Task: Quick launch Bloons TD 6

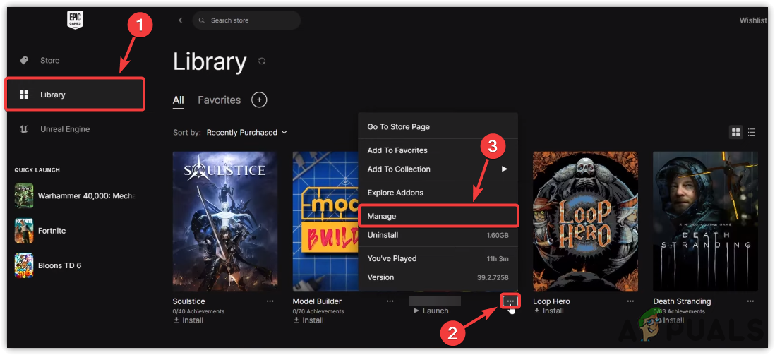Action: click(48, 265)
